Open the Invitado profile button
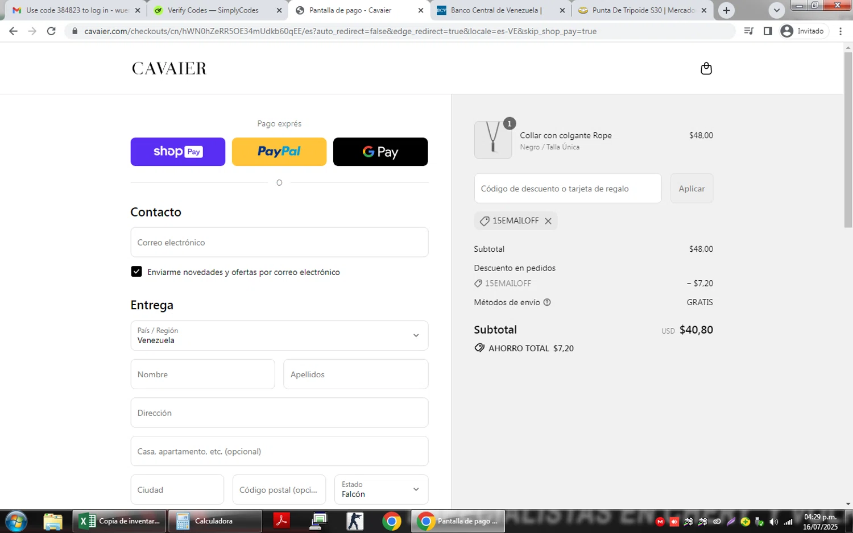This screenshot has width=853, height=533. (803, 31)
